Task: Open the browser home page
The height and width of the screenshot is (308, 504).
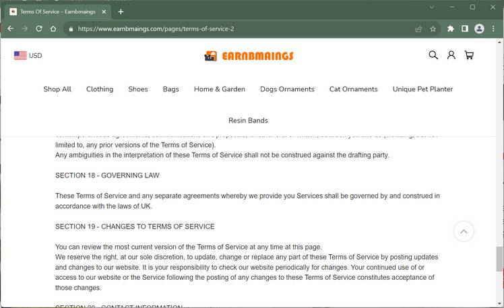Action: pos(53,28)
